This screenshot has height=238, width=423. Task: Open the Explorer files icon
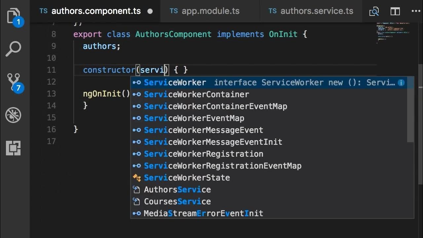[x=14, y=16]
